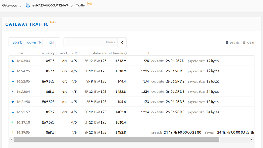Click orange bolt icon for 16:19:05 row
Screen dimensions: 263x148
coord(12,133)
